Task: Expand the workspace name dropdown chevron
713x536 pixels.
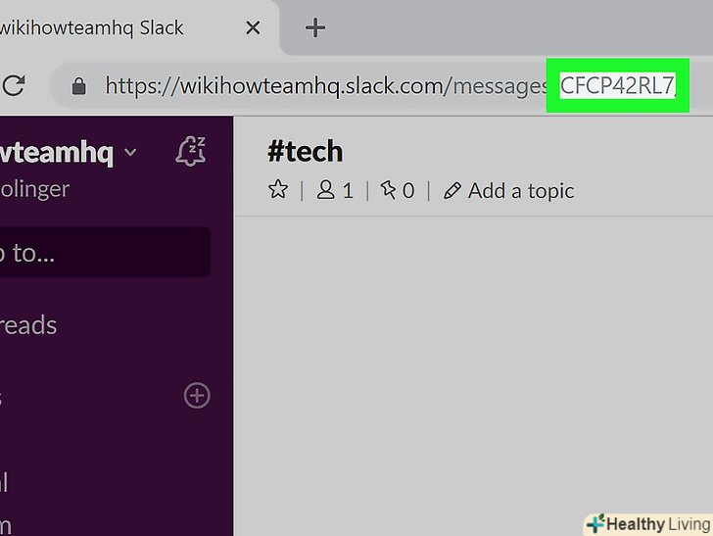Action: pos(130,152)
